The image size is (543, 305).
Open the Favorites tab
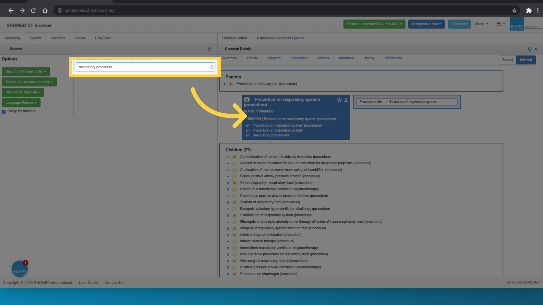pos(58,38)
